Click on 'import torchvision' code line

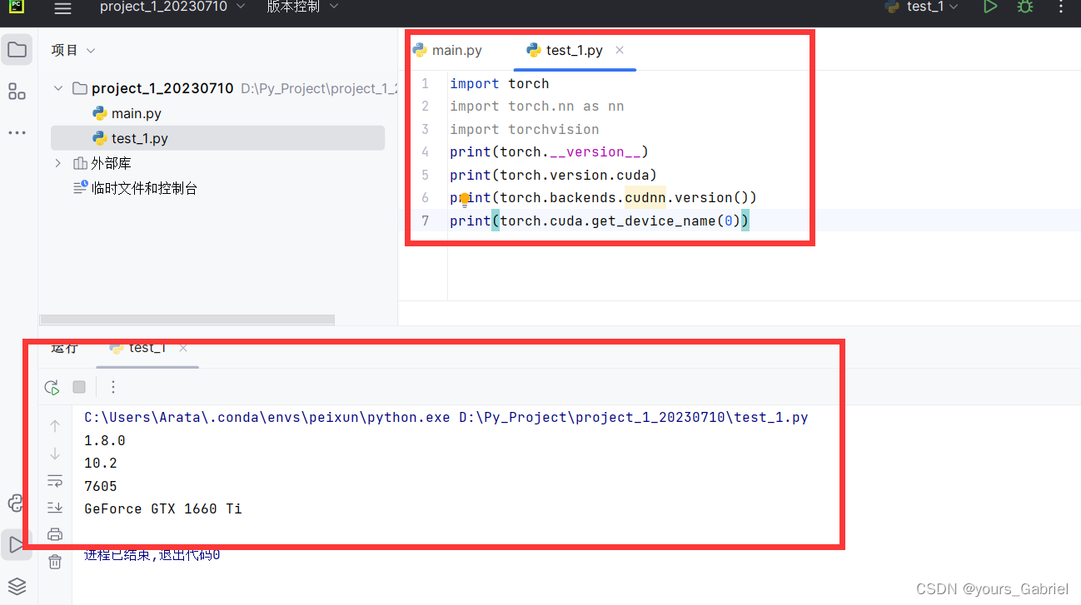point(525,129)
